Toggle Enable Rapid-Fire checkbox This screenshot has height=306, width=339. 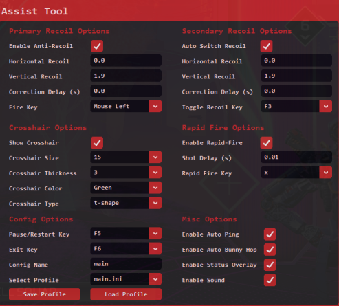[x=266, y=143]
